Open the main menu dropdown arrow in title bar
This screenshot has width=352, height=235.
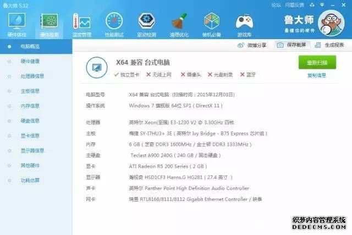pyautogui.click(x=322, y=5)
